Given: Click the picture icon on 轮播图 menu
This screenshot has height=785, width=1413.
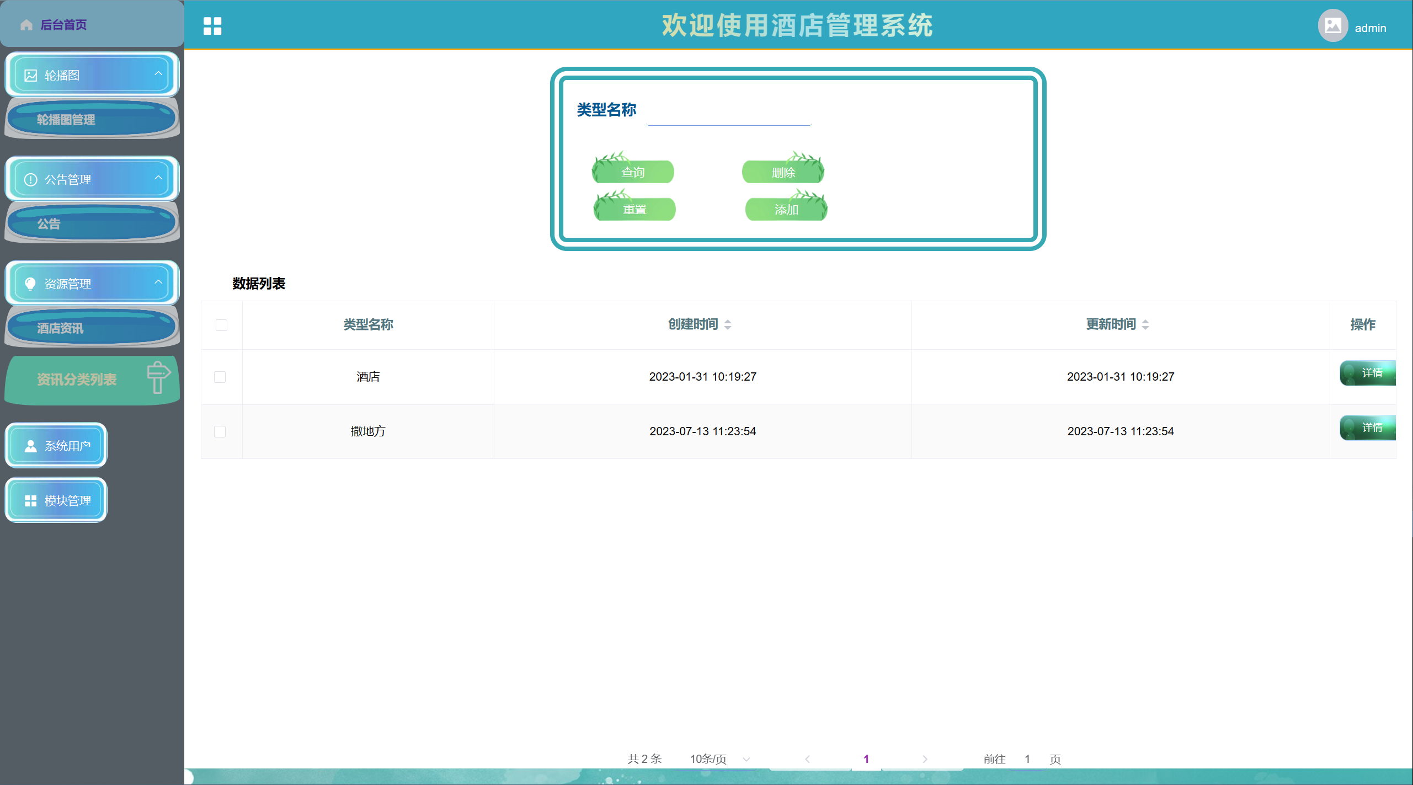Looking at the screenshot, I should [x=31, y=76].
